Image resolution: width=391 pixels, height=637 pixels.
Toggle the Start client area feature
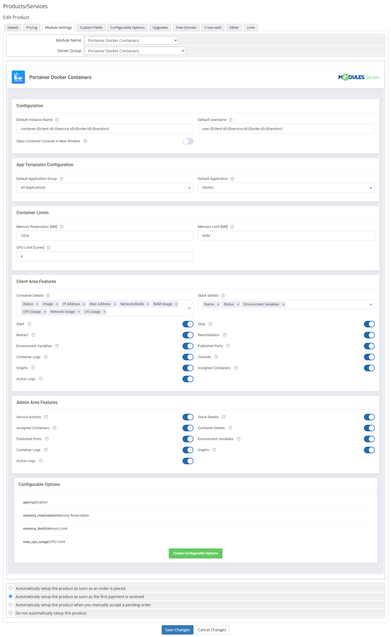point(188,324)
